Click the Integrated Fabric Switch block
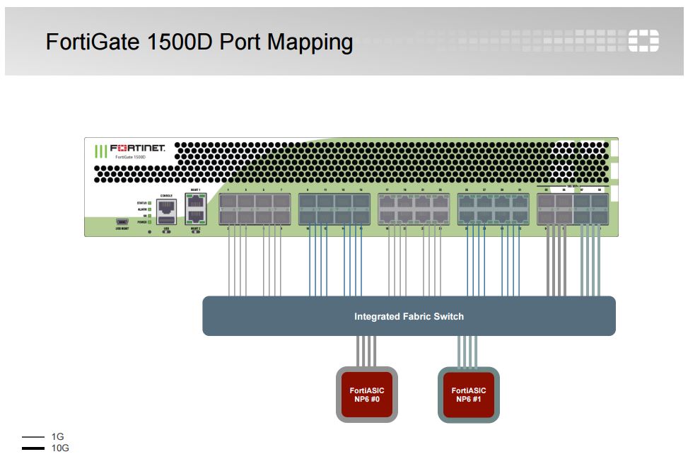 pyautogui.click(x=409, y=315)
